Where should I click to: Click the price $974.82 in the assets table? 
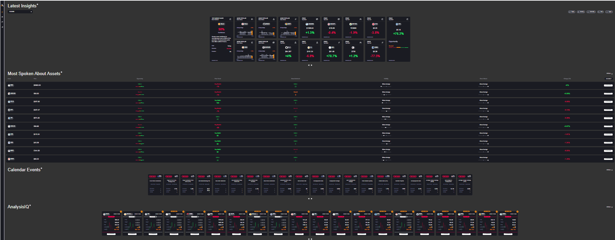coord(36,118)
